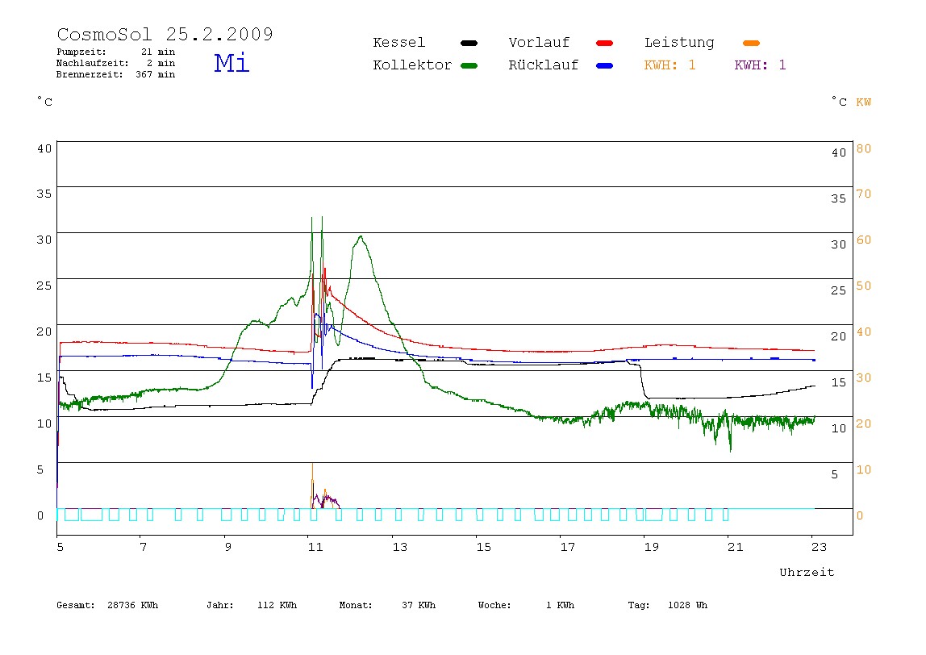Click the black Kessel legend swatch
This screenshot has height=655, width=926.
point(469,43)
